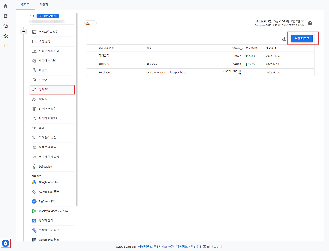This screenshot has height=251, width=329.
Task: Click the user count 64,063
Action: (237, 64)
